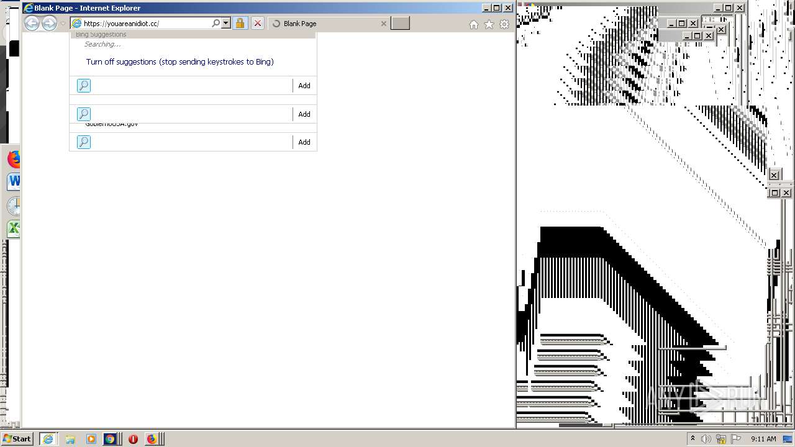Open the volume control in tray
This screenshot has width=795, height=447.
(x=706, y=439)
